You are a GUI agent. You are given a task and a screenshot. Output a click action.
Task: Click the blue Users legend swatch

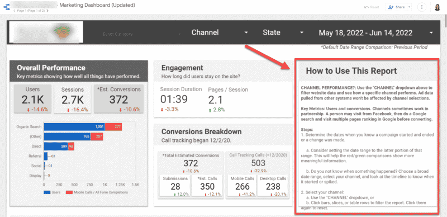[47, 192]
